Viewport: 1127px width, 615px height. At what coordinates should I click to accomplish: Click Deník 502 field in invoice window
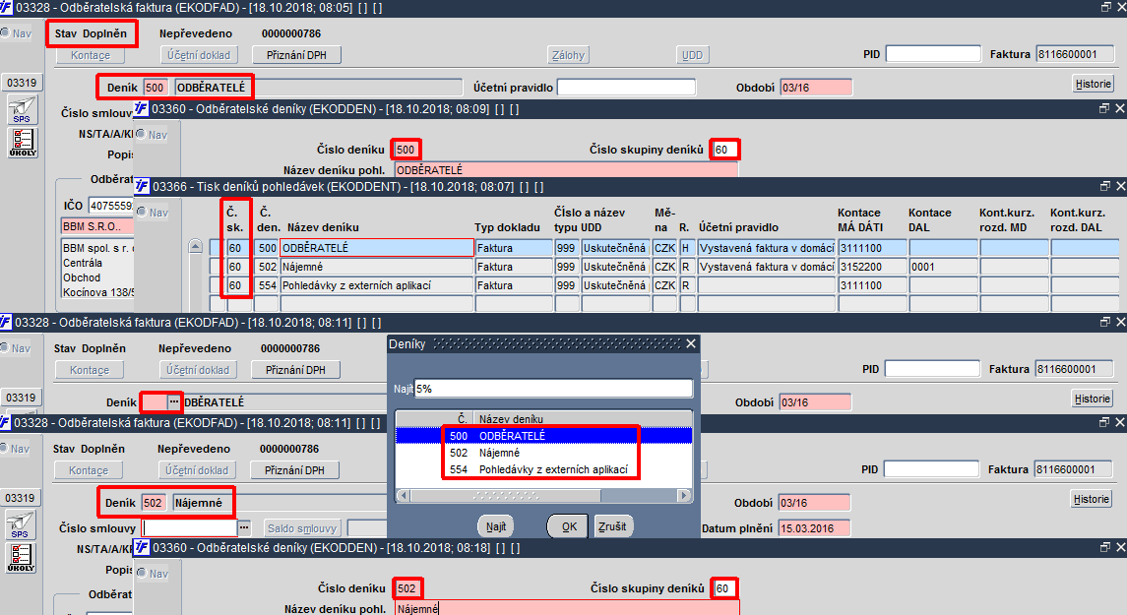click(x=154, y=502)
